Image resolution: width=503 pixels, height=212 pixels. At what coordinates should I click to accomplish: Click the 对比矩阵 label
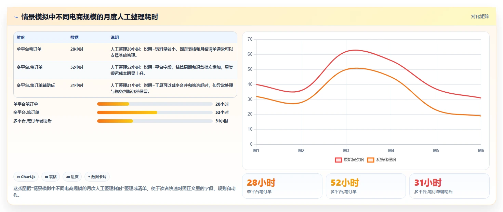pyautogui.click(x=480, y=17)
